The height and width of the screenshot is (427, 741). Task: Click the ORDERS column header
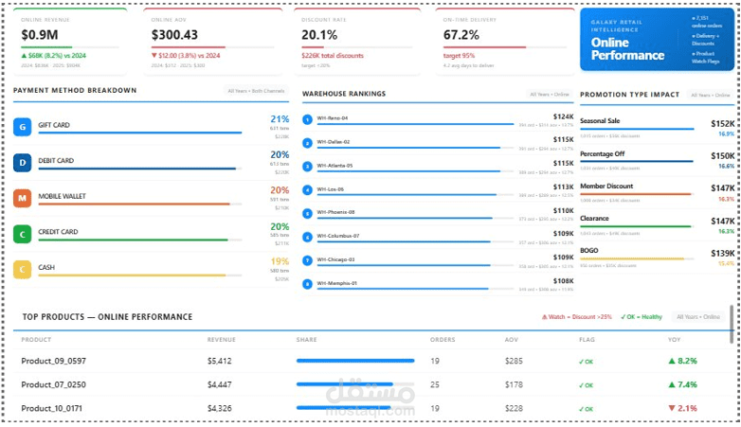pyautogui.click(x=443, y=340)
